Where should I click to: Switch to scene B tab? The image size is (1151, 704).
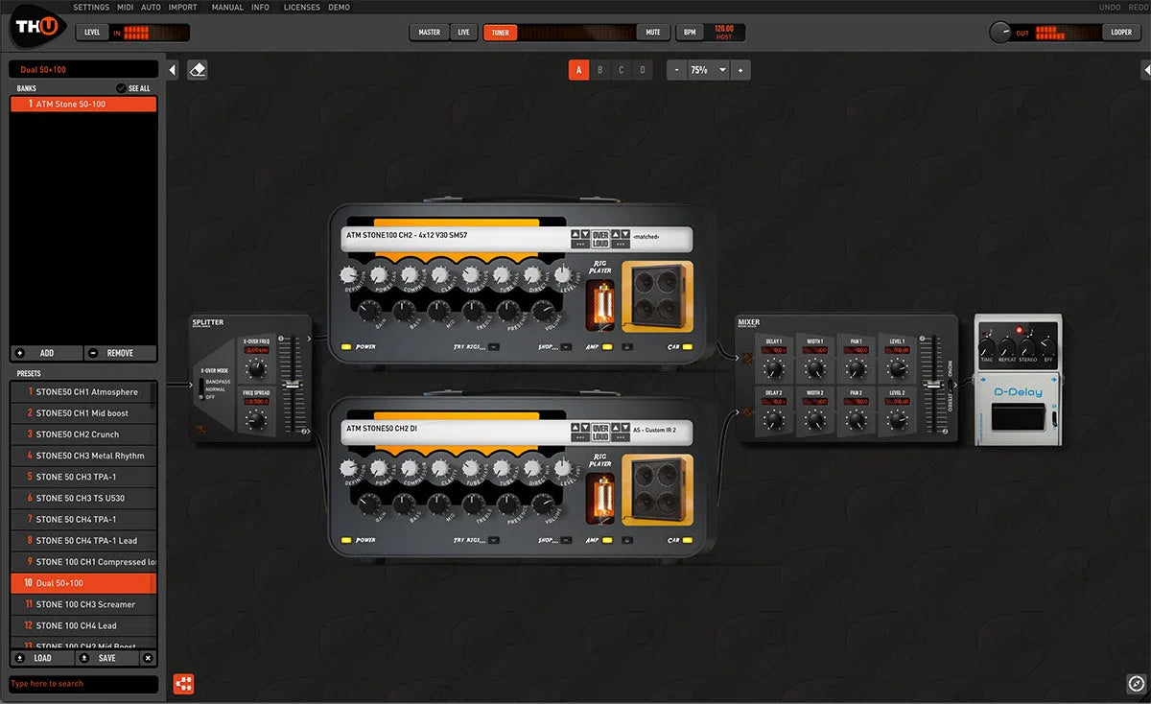(x=599, y=70)
